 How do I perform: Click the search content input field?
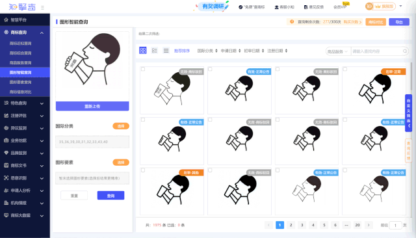coord(377,51)
